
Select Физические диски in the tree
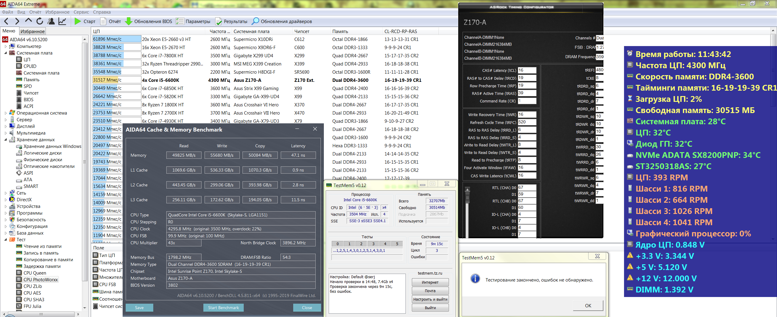coord(43,160)
